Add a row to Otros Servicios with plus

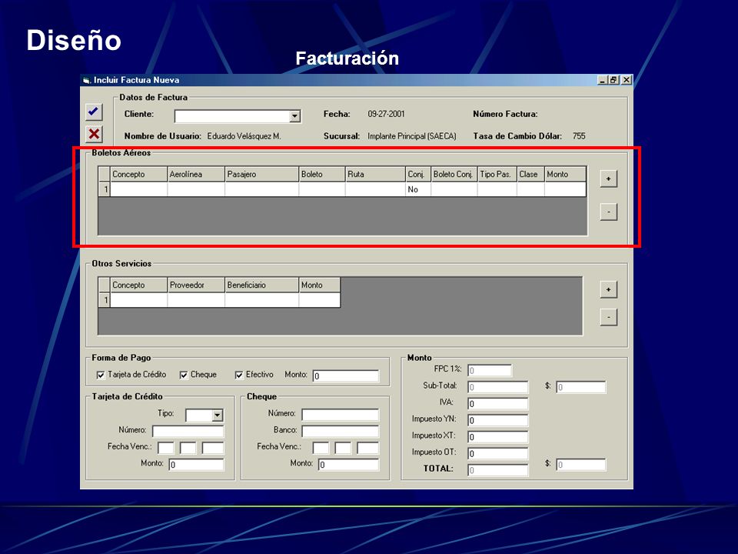(609, 289)
